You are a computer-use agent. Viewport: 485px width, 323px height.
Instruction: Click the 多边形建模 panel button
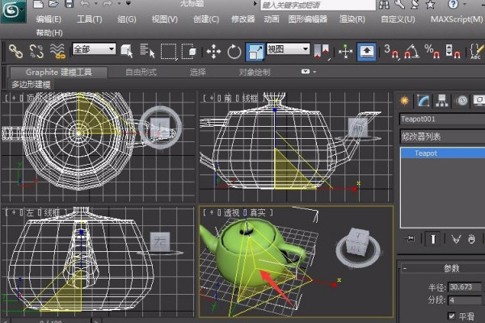click(31, 85)
